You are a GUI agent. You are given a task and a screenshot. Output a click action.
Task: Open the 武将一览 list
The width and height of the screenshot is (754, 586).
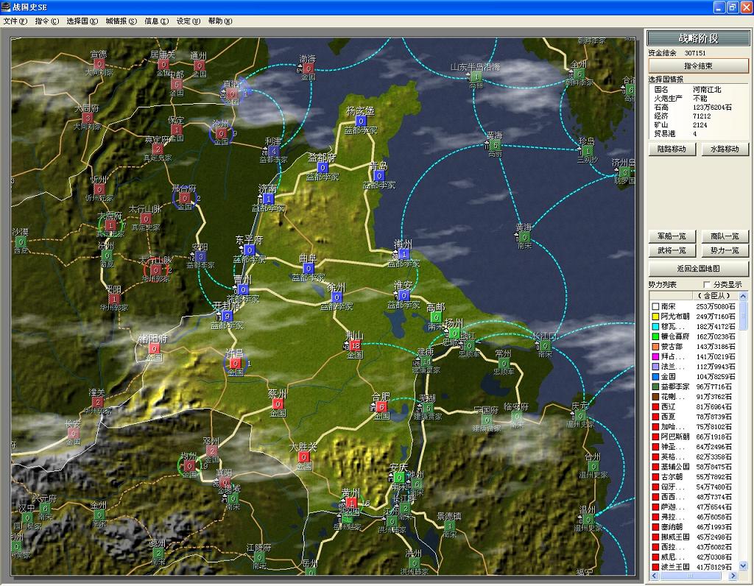(x=672, y=251)
